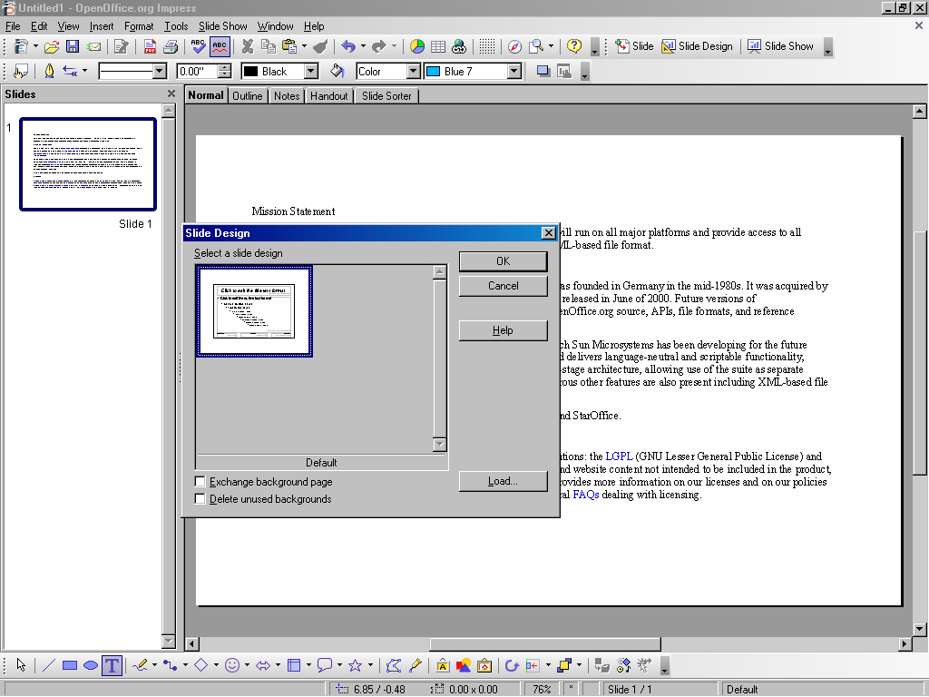
Task: Click the Save icon in the toolbar
Action: [x=73, y=46]
